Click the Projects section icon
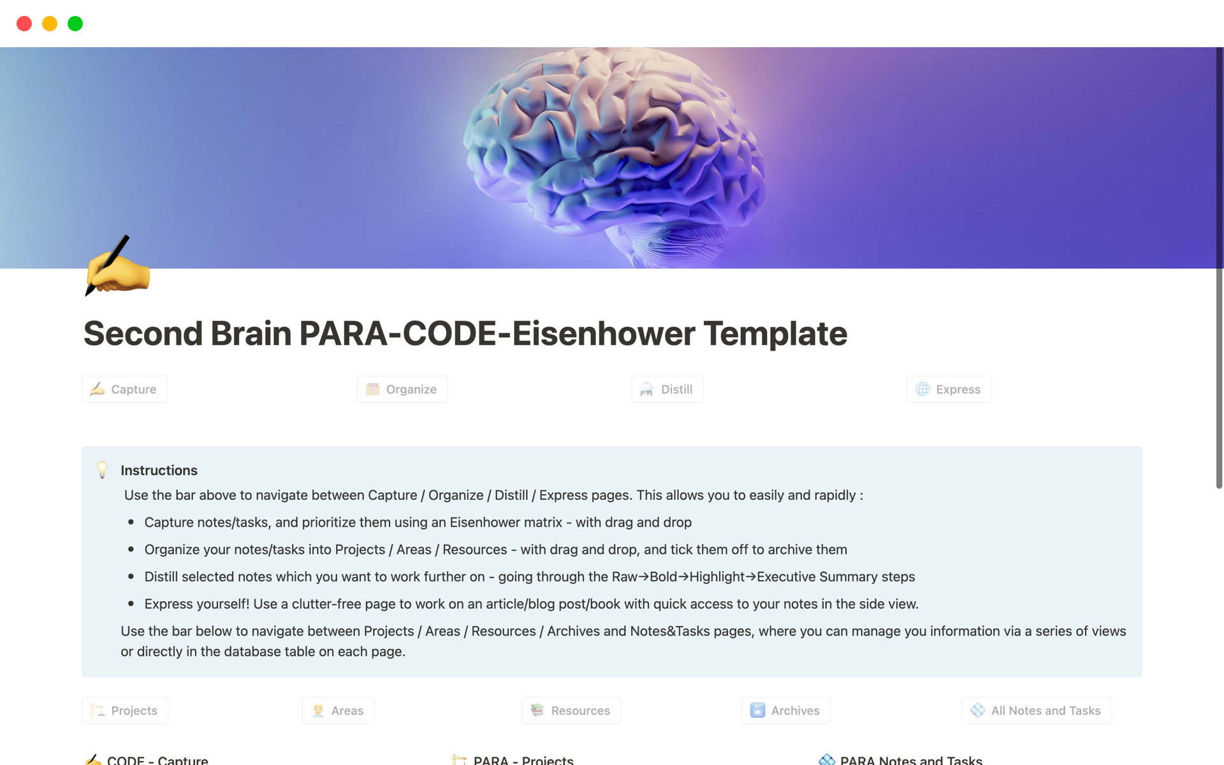This screenshot has height=765, width=1224. pyautogui.click(x=96, y=710)
